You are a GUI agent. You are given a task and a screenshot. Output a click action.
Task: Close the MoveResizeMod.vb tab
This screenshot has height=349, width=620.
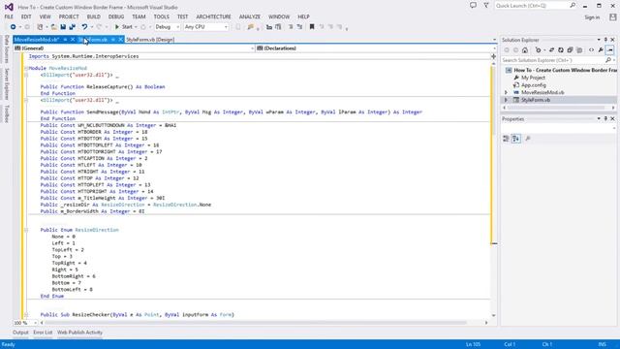tap(73, 40)
